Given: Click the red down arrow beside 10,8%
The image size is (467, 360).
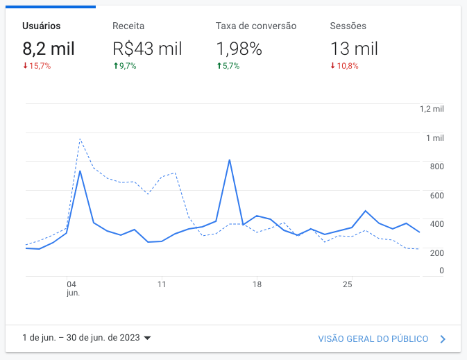Looking at the screenshot, I should 332,67.
